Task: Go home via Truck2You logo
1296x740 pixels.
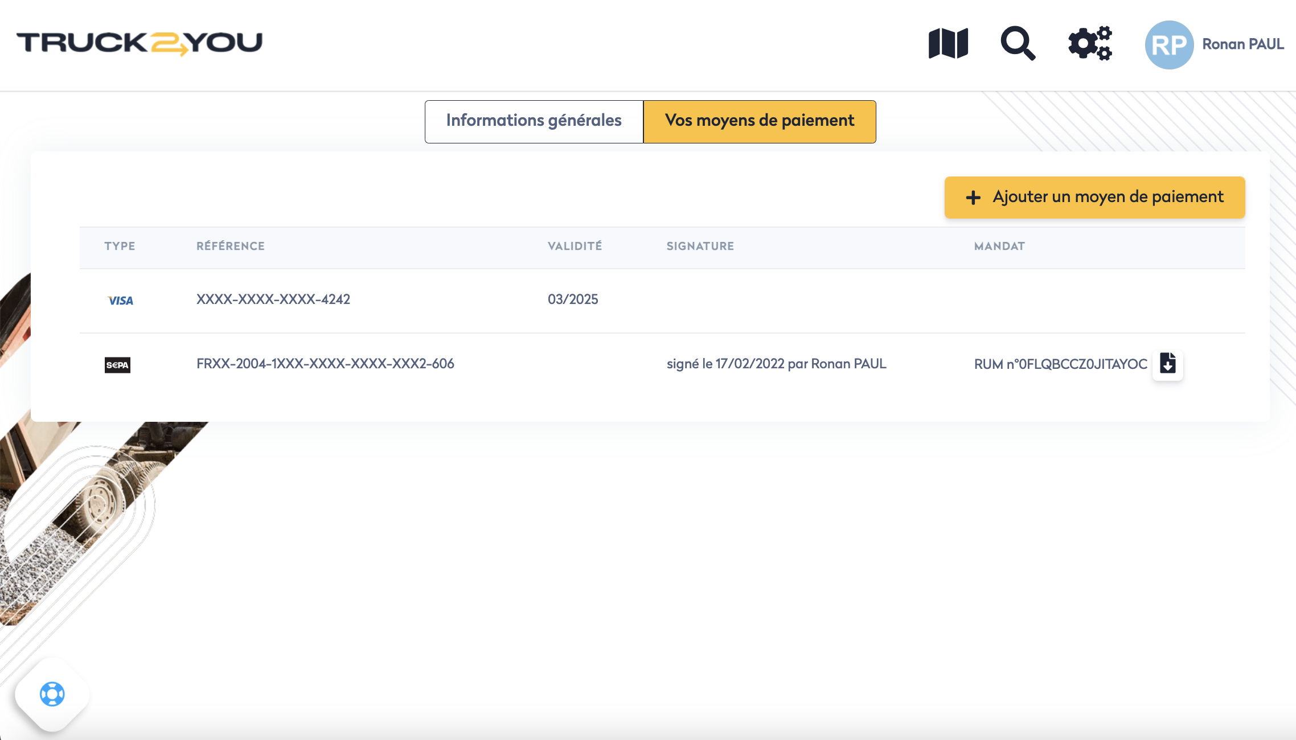Action: coord(140,43)
